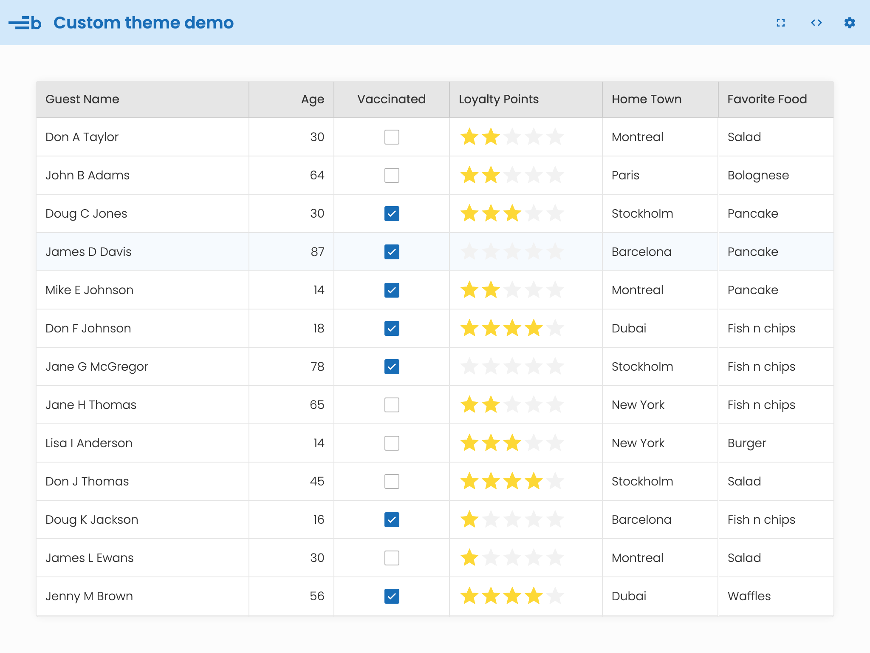Click fifth star in Jenny M Brown row
This screenshot has height=653, width=870.
tap(555, 596)
